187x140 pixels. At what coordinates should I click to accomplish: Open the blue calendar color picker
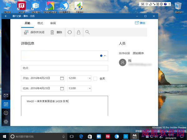[103, 56]
